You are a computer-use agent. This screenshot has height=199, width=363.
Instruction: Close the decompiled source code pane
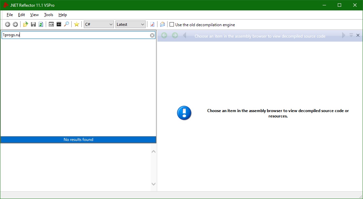click(358, 35)
